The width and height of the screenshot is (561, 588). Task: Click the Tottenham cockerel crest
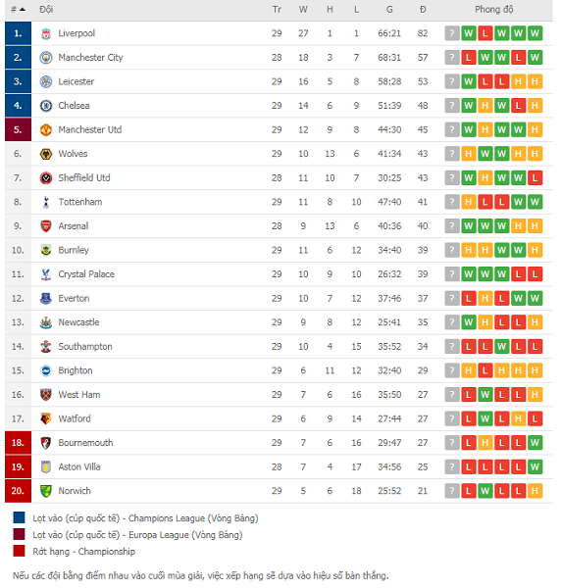[46, 202]
